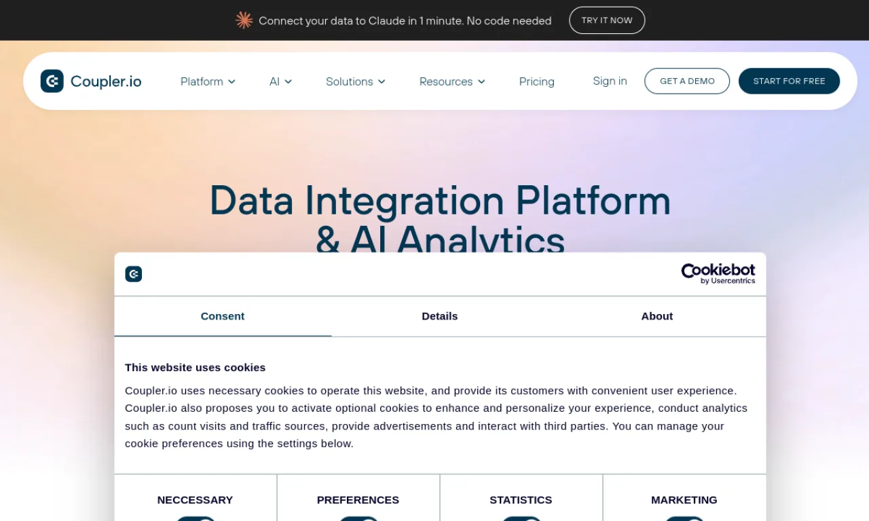Click the Coupler.io wordmark text
The image size is (869, 521).
pos(106,81)
